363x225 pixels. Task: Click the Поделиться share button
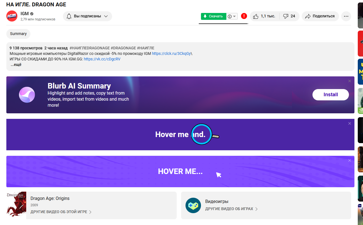(x=320, y=16)
